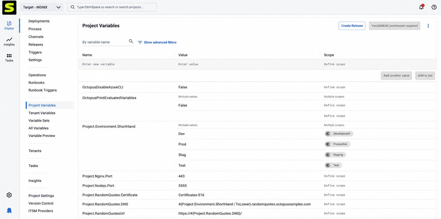This screenshot has width=441, height=219.
Task: Open Tenant Variables menu item
Action: pos(42,113)
